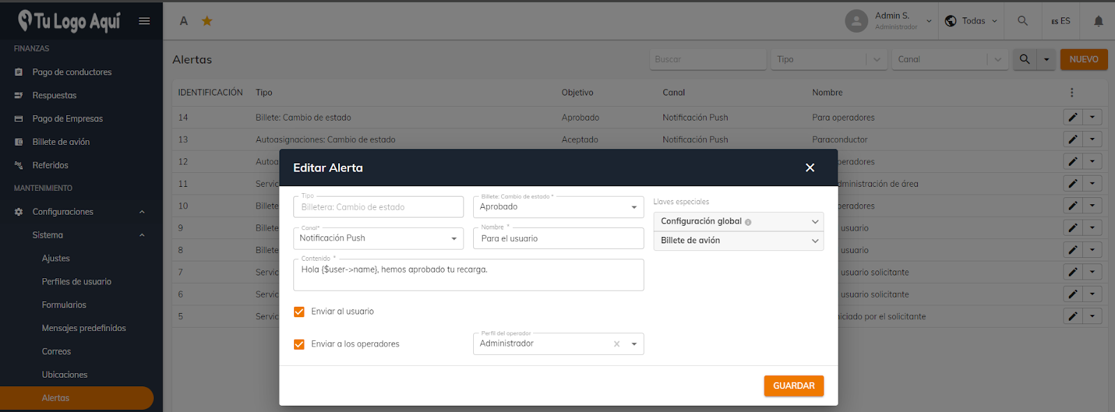
Task: Click the IDENTIFICACIÓN column header
Action: 210,93
